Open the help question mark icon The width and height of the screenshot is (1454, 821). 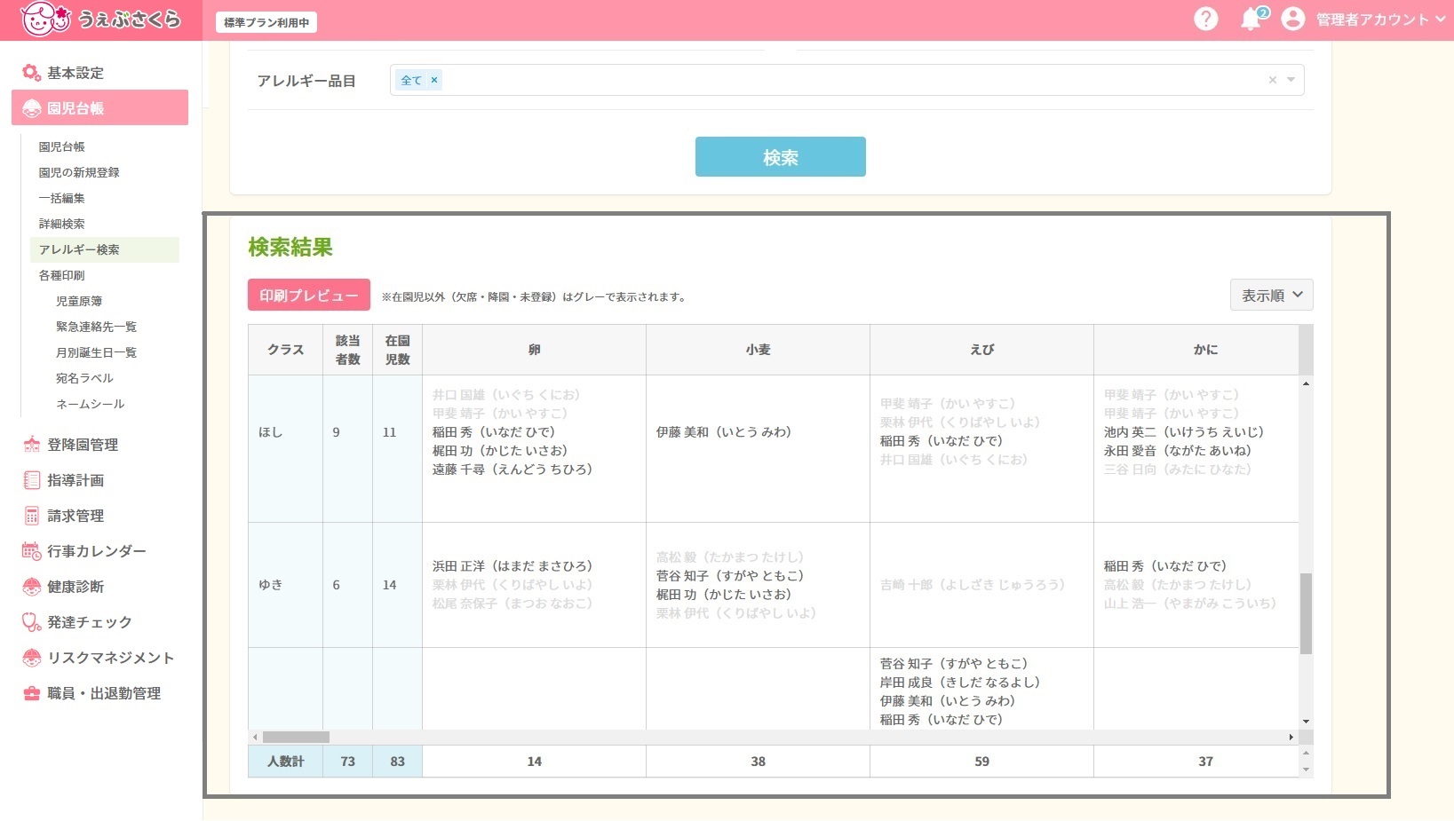click(1205, 19)
